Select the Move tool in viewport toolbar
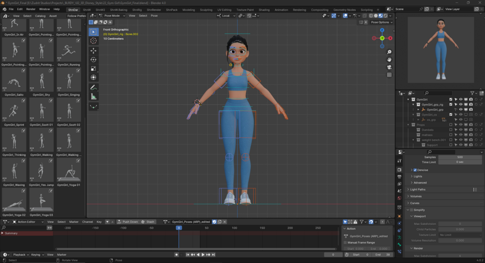485x263 pixels. click(94, 51)
